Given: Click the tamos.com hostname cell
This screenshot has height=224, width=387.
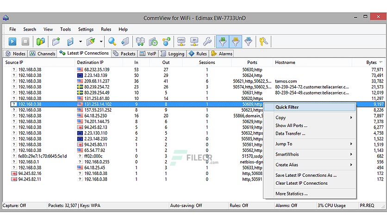Looking at the screenshot, I should tap(286, 81).
